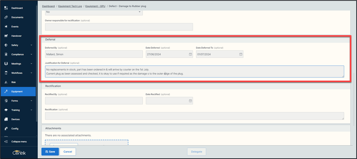Expand the Safety submenu chevron
This screenshot has width=357, height=159.
coord(31,45)
